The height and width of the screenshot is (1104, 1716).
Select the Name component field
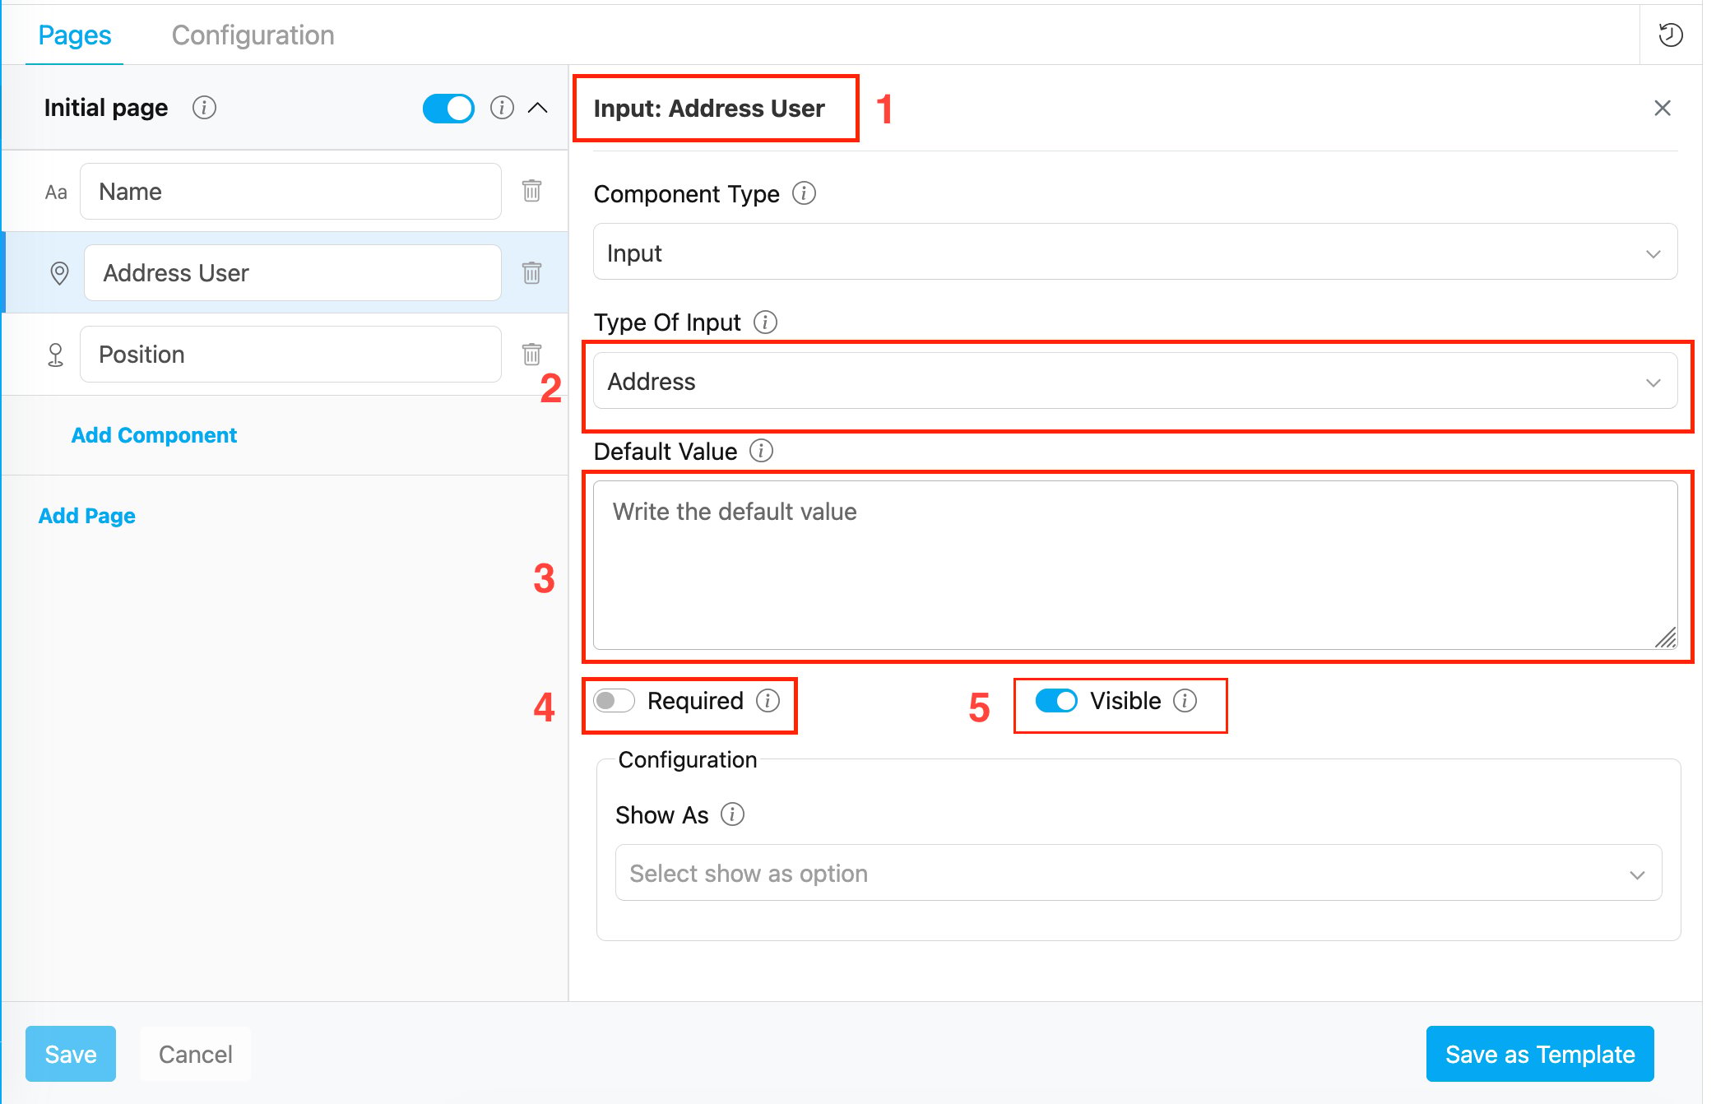[x=290, y=191]
